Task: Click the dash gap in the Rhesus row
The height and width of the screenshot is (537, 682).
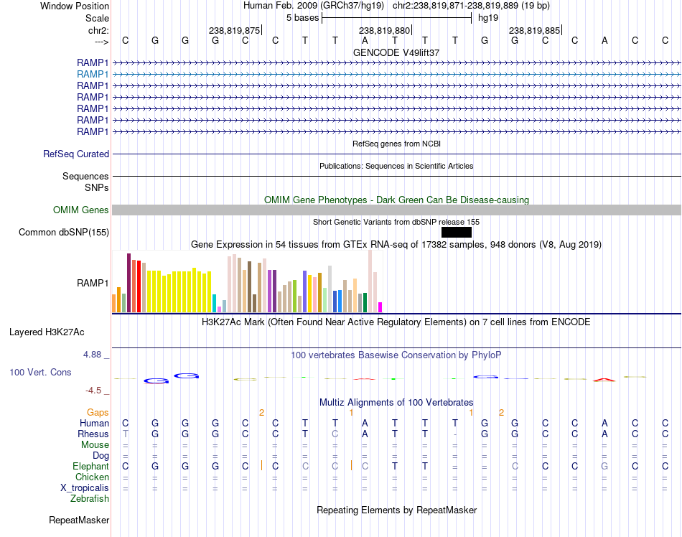Action: tap(455, 434)
